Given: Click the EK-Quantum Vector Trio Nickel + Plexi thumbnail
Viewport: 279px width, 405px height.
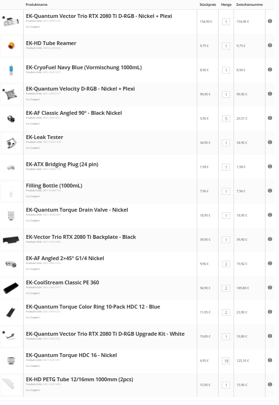Looking at the screenshot, I should [11, 22].
